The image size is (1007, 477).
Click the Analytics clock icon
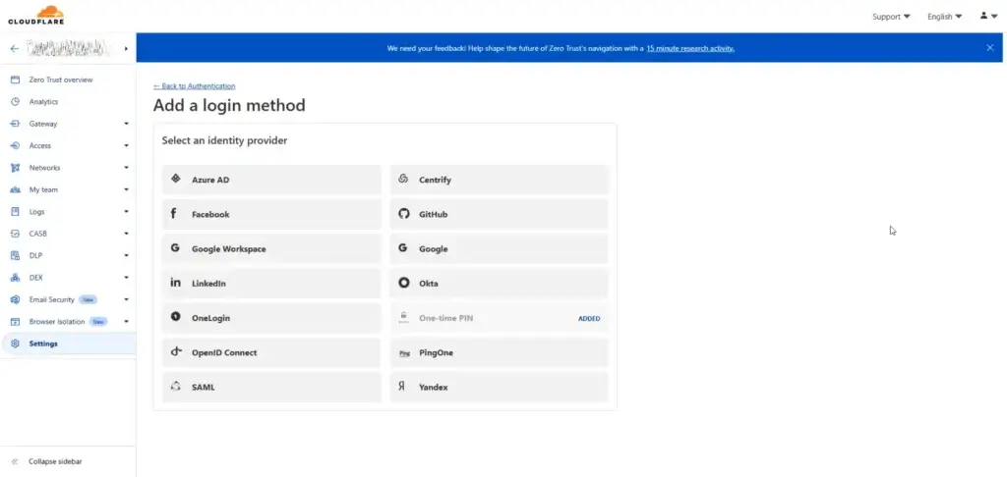pyautogui.click(x=16, y=102)
